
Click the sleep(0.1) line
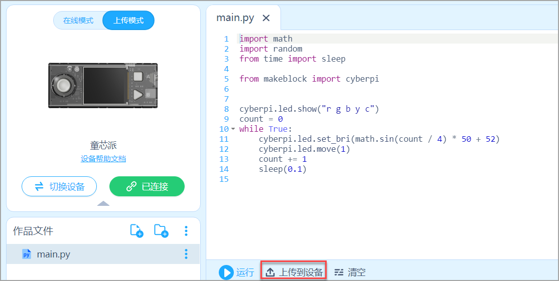point(283,169)
